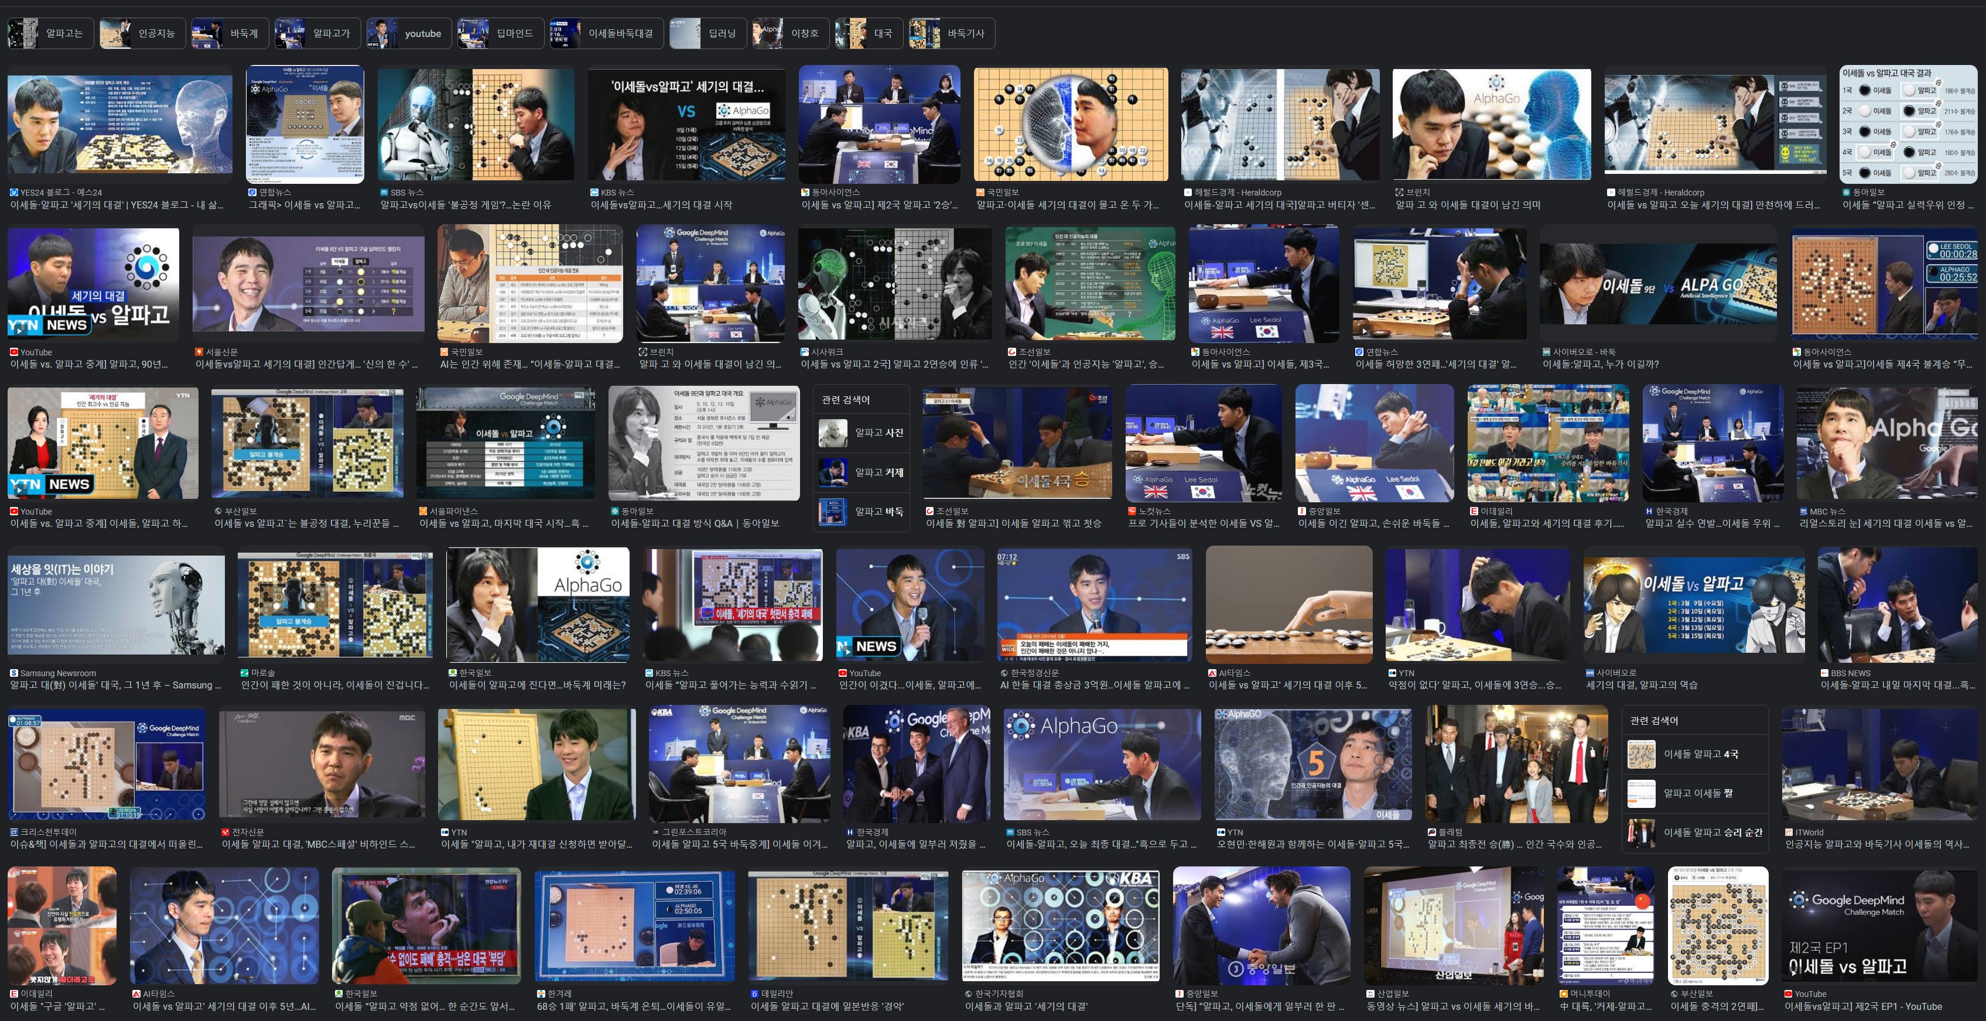
Task: Click the 서울파이낸스 source favicon
Action: [423, 512]
